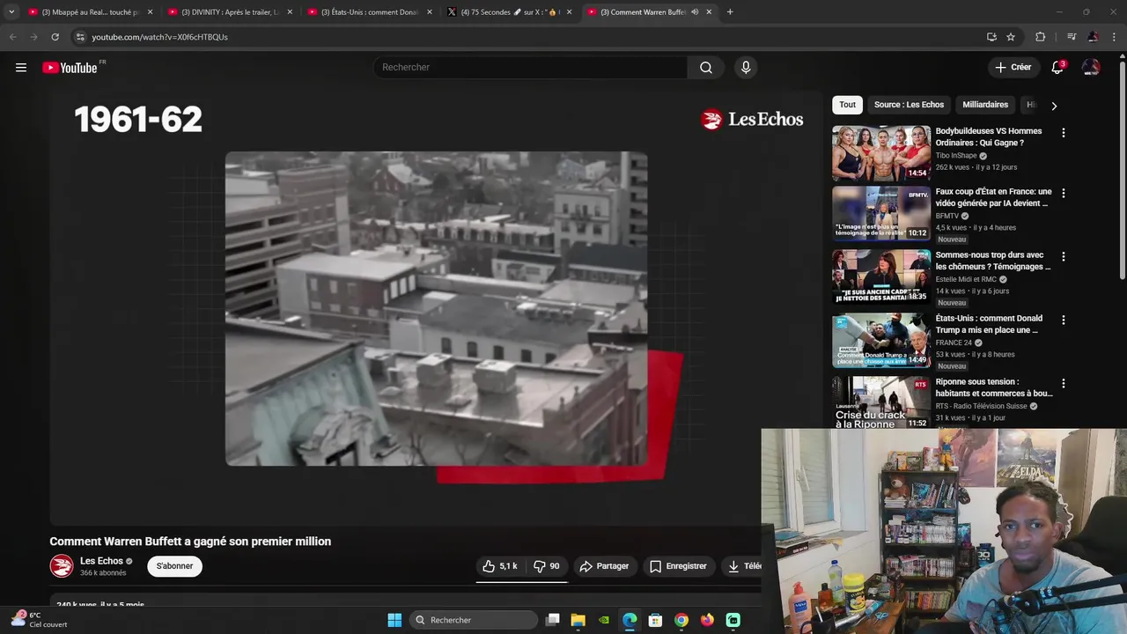This screenshot has height=634, width=1127.
Task: Show more filter chips with right arrow
Action: click(x=1054, y=106)
